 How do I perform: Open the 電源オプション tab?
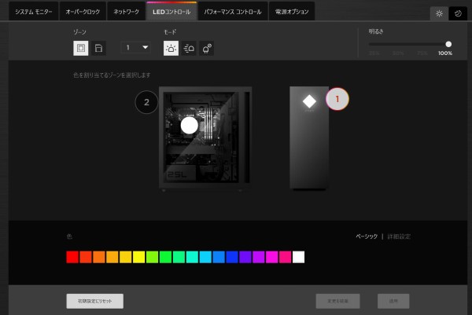(x=291, y=12)
